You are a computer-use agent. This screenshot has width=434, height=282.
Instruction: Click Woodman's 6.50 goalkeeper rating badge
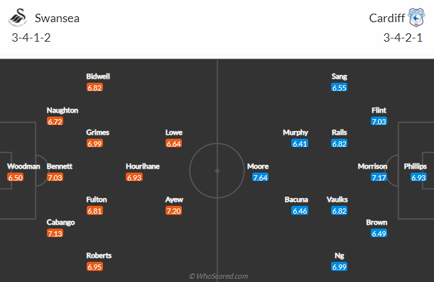(15, 177)
